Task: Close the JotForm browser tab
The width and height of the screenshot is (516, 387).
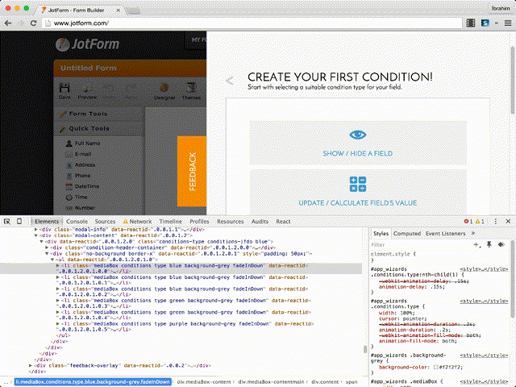Action: tap(119, 10)
